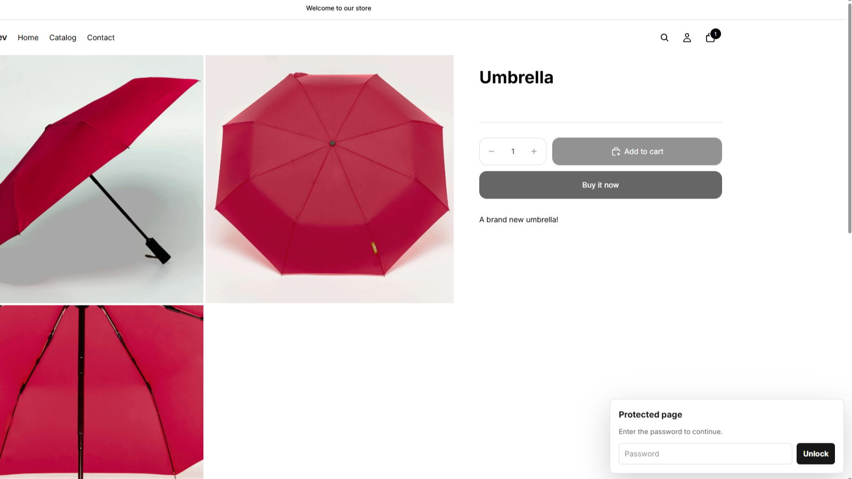Click the quantity number field

pos(513,152)
